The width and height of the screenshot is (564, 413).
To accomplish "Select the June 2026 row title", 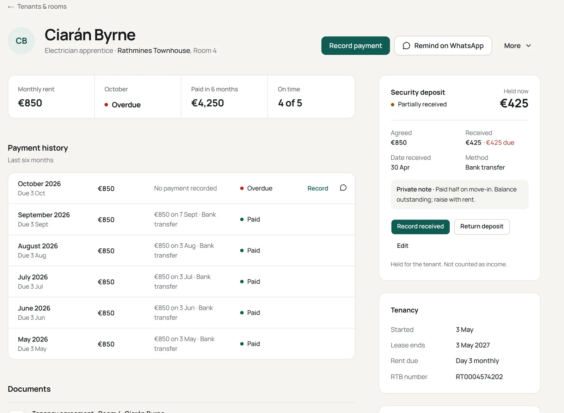I will 34,308.
